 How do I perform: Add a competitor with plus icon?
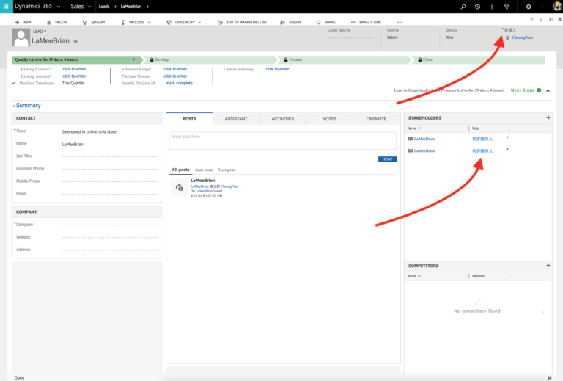(548, 265)
